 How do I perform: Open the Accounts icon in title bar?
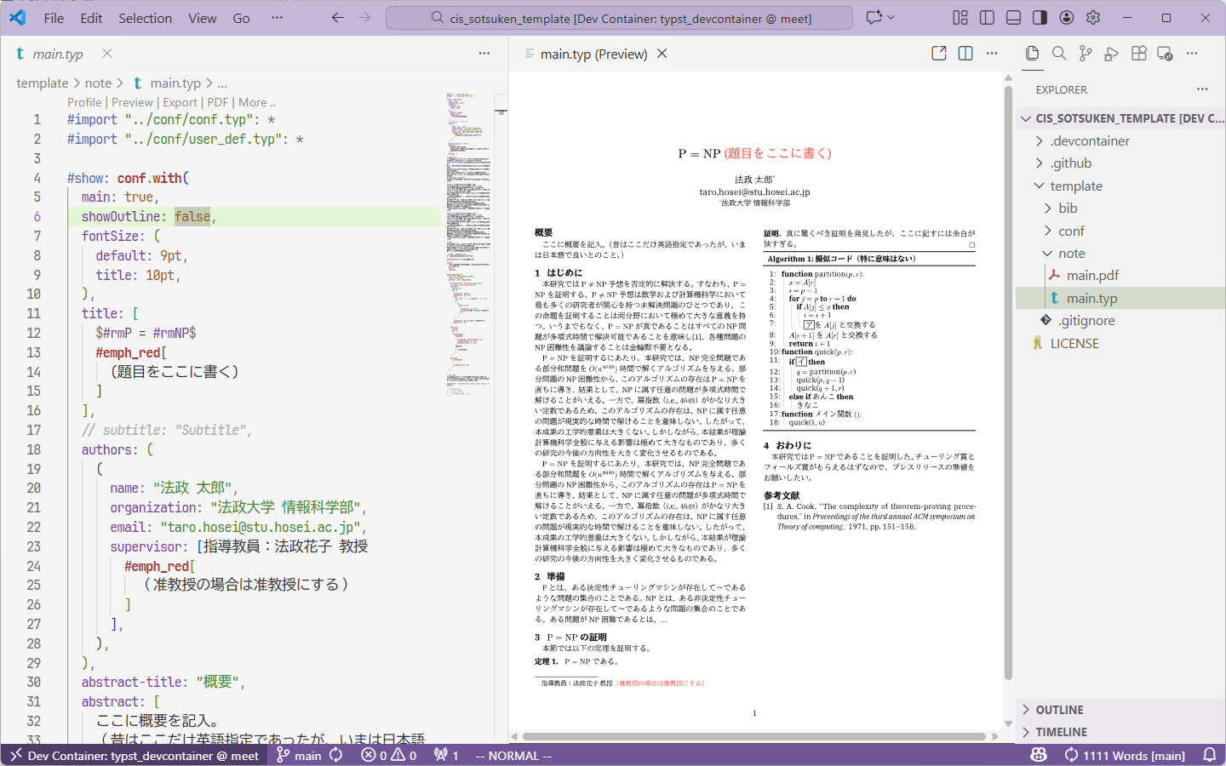[1067, 18]
